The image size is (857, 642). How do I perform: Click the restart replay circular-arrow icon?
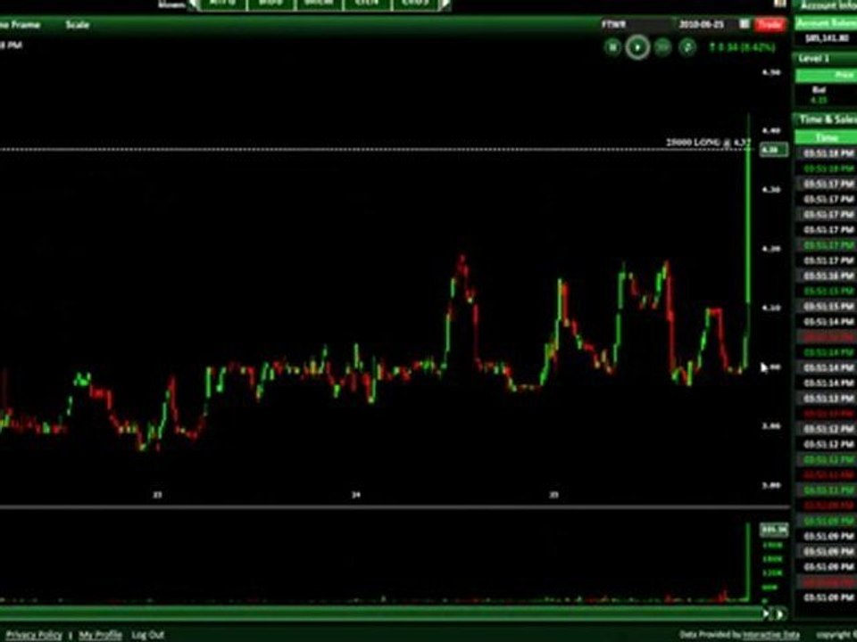687,47
